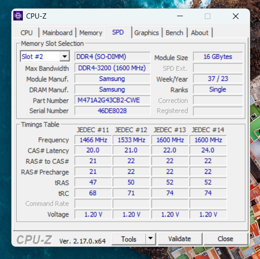
Task: Click CAS# Latency value 22.0
Action: 170,150
